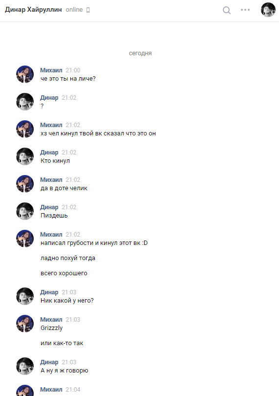Select the message "да в доте челик"
Image resolution: width=279 pixels, height=396 pixels.
click(64, 188)
